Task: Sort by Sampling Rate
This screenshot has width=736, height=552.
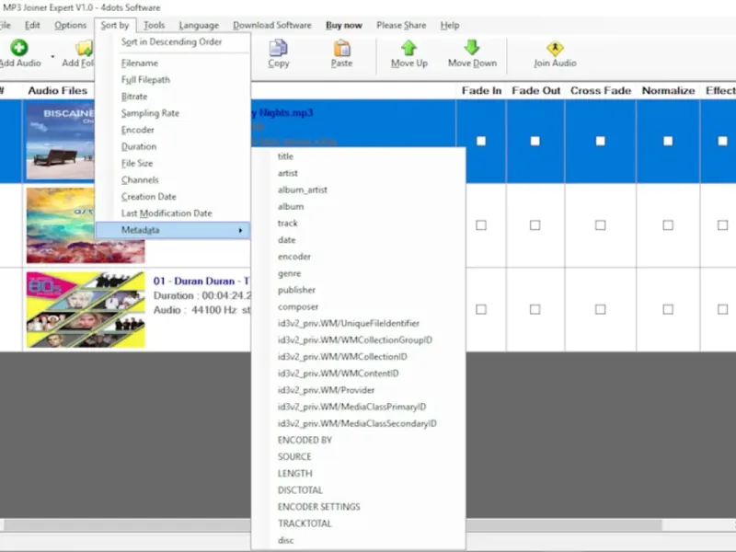Action: click(171, 113)
